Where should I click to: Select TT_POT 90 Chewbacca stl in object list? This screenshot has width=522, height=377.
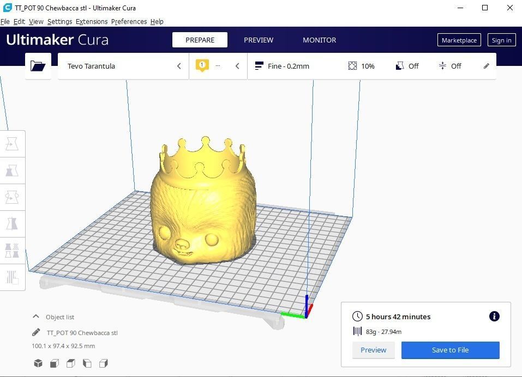(x=82, y=332)
